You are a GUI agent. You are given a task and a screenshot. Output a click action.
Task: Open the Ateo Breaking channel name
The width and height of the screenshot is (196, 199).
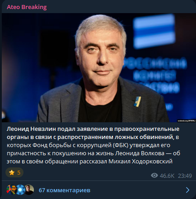tap(27, 7)
